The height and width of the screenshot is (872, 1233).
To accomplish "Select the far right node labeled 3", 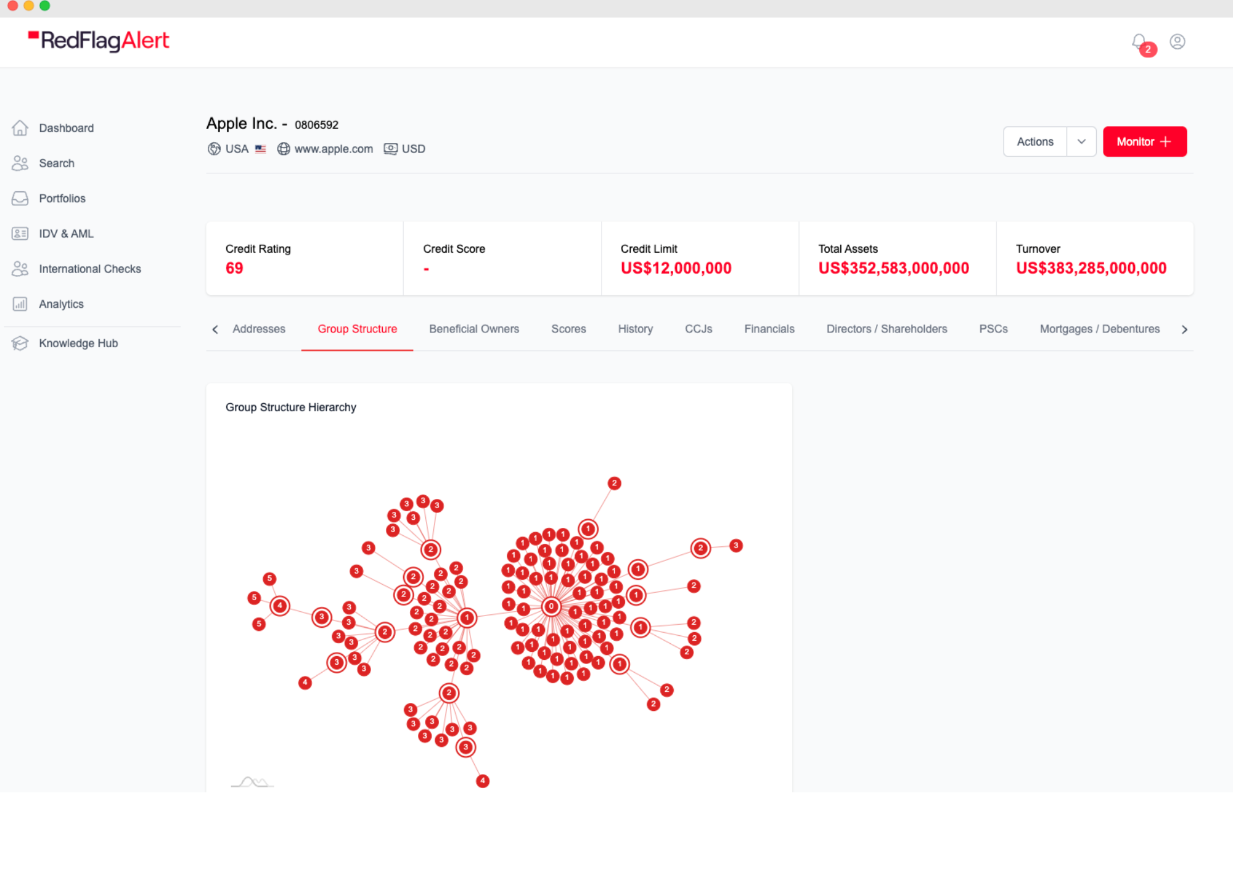I will pos(735,545).
